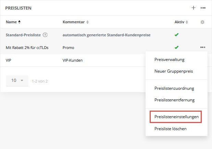
Task: Click the active checkmark of Mit Rabatt row
Action: point(176,47)
